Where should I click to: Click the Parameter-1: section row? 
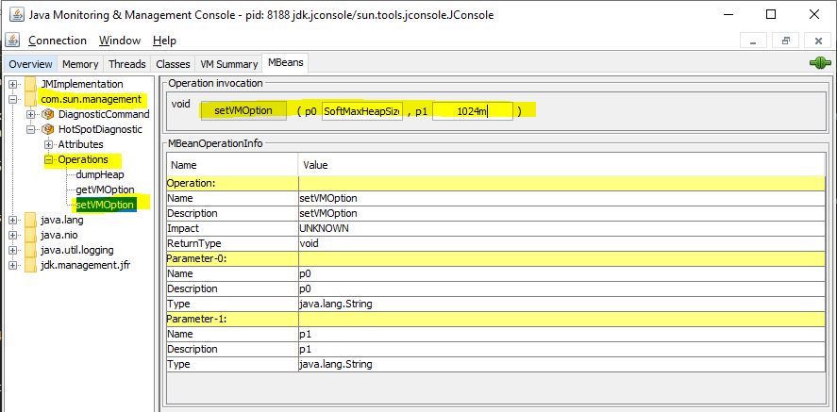(x=496, y=319)
